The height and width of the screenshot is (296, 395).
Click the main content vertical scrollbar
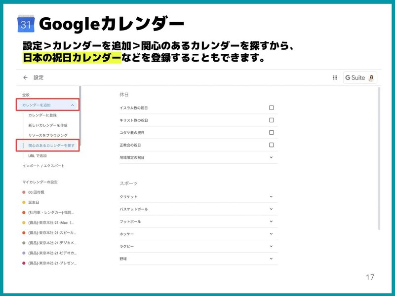point(379,158)
